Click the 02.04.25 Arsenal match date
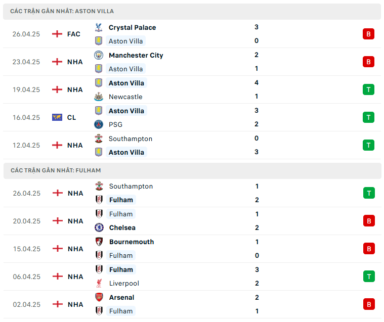 [26, 304]
